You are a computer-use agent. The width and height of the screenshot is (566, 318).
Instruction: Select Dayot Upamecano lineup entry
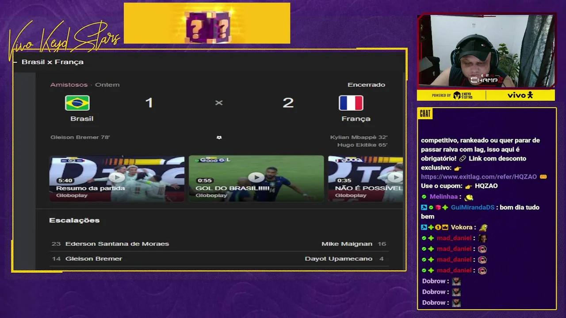(344, 259)
